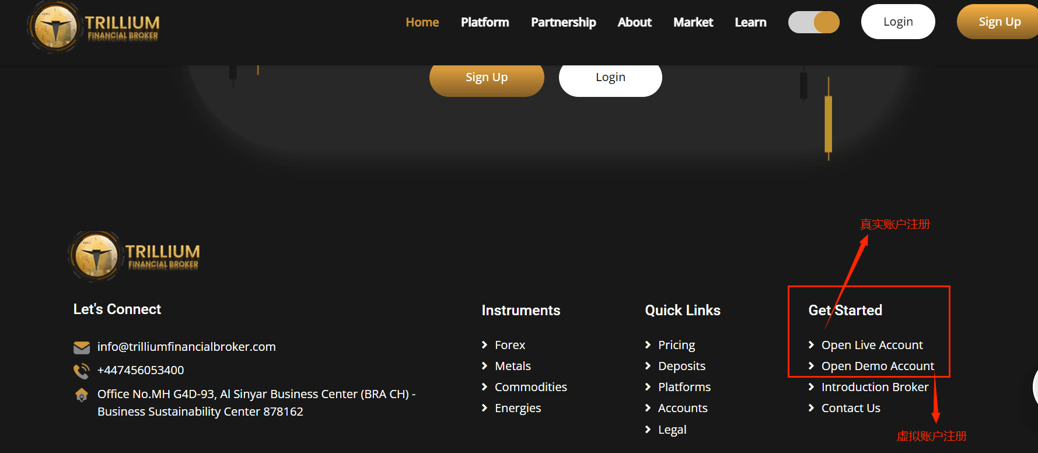Image resolution: width=1038 pixels, height=453 pixels.
Task: Open the Learn menu
Action: (x=750, y=22)
